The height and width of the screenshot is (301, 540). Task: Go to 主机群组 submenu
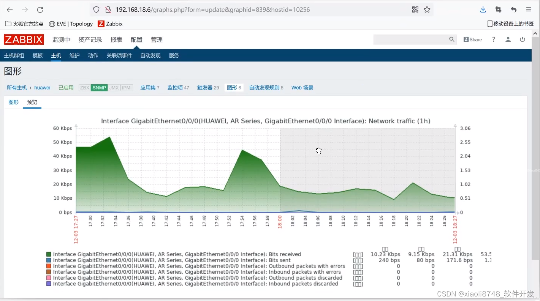pos(14,55)
